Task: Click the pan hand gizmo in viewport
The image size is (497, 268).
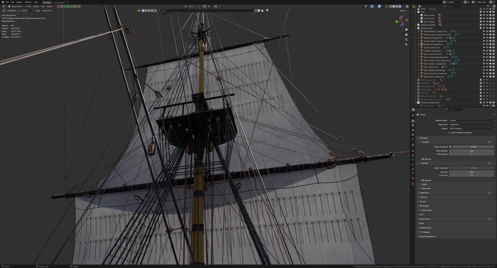Action: (406, 34)
